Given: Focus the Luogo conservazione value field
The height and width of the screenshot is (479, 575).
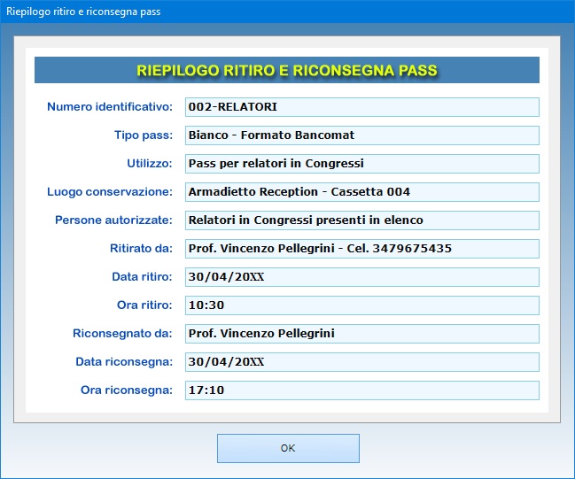Looking at the screenshot, I should click(361, 192).
